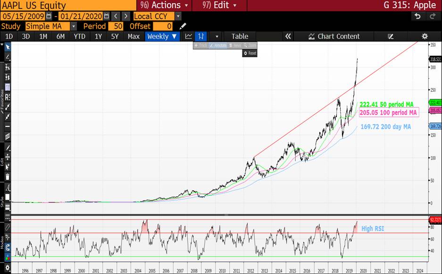This screenshot has height=274, width=442.
Task: Click the start date field 05/15/2009
Action: coord(24,16)
